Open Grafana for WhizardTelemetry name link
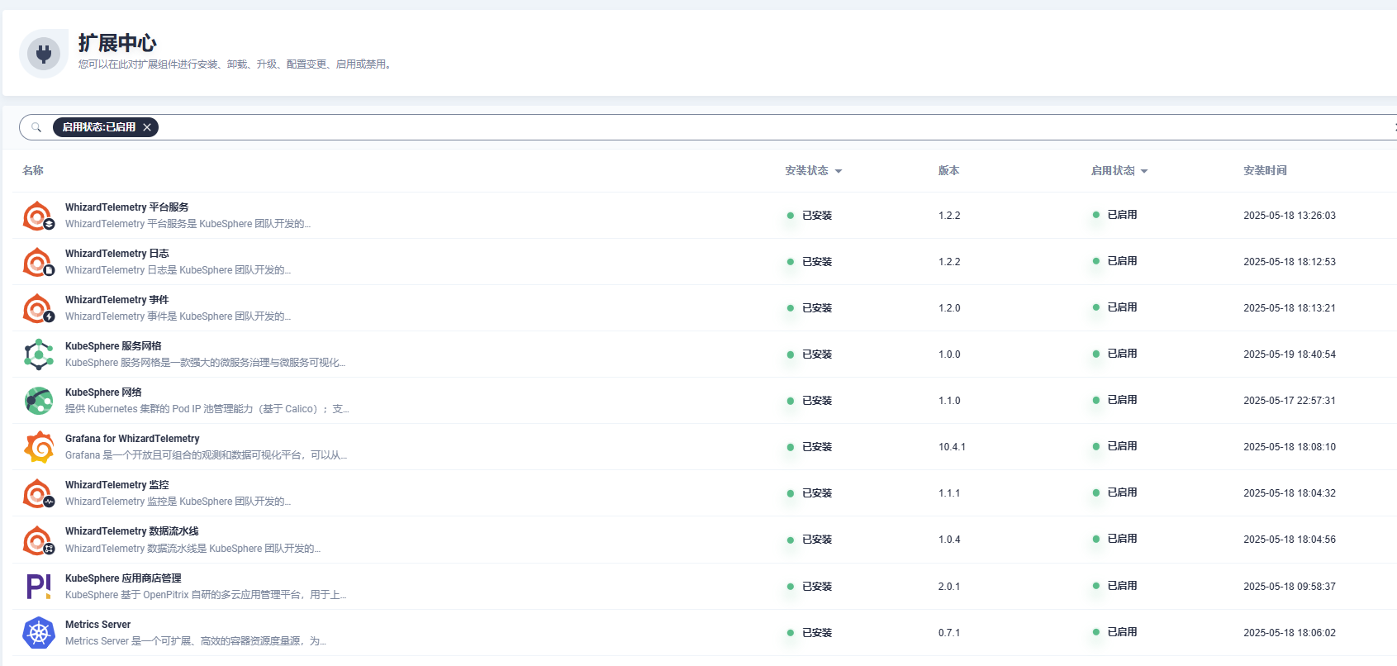Screen dimensions: 1397x666 coord(132,439)
